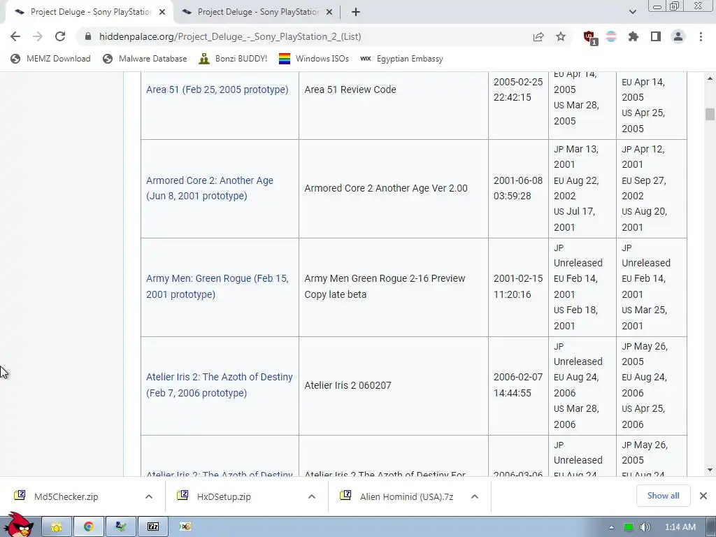This screenshot has width=716, height=537.
Task: Open Chrome's three-dot menu
Action: (701, 36)
